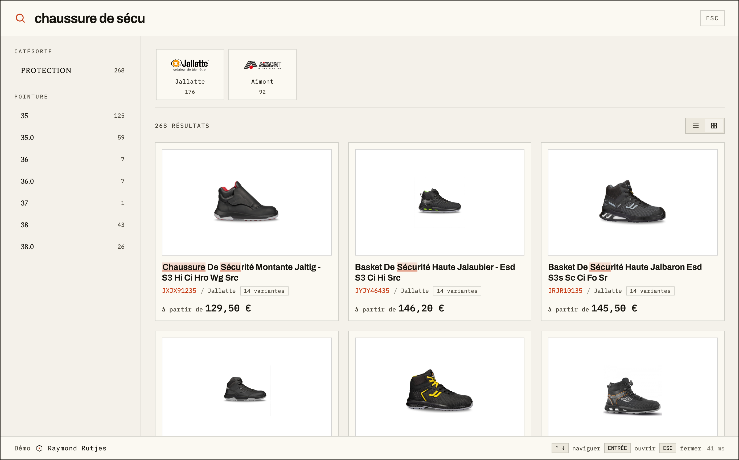
Task: Click the 41 ms timing text
Action: pyautogui.click(x=716, y=448)
